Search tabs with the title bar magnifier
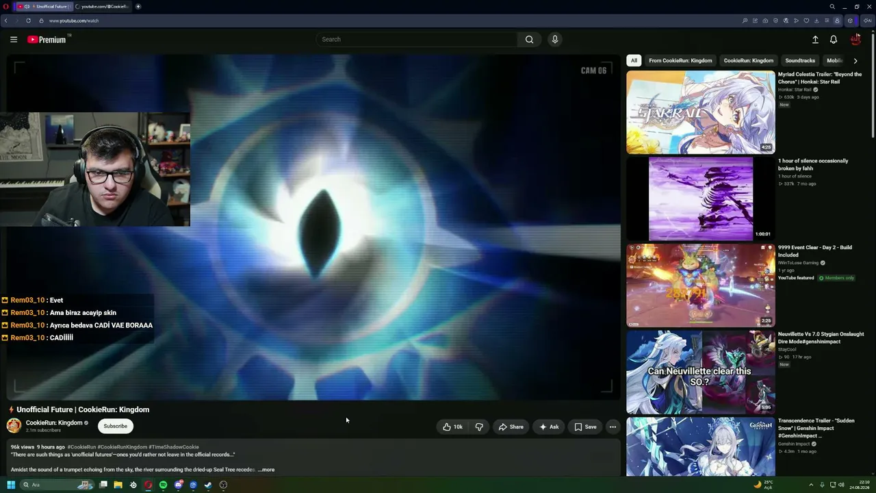Image resolution: width=876 pixels, height=493 pixels. coord(832,7)
